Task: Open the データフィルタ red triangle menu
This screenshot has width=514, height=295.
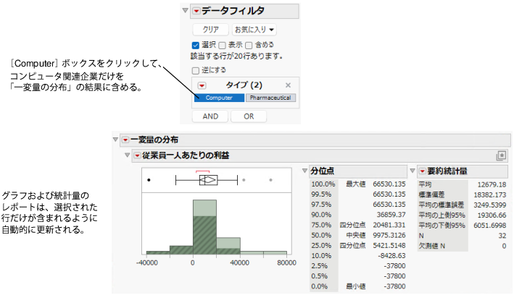Action: coord(196,11)
